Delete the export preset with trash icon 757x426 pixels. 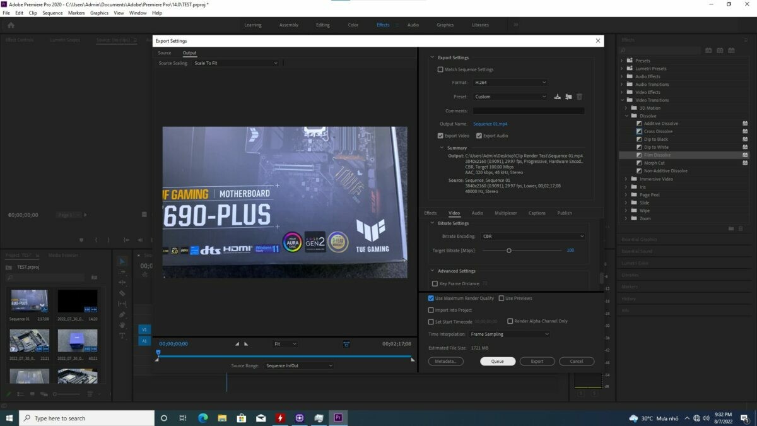point(579,97)
